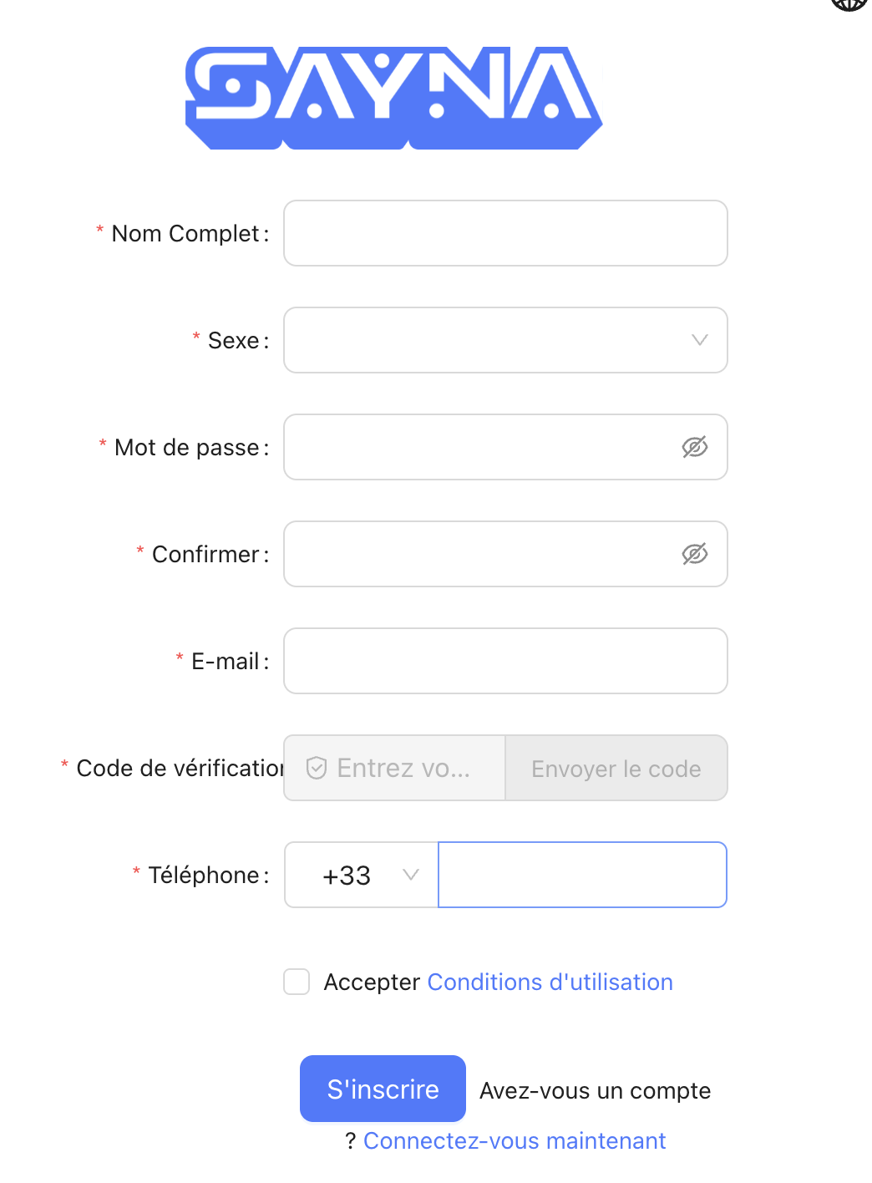This screenshot has width=872, height=1183.
Task: Open the Sexe dropdown
Action: coord(493,340)
